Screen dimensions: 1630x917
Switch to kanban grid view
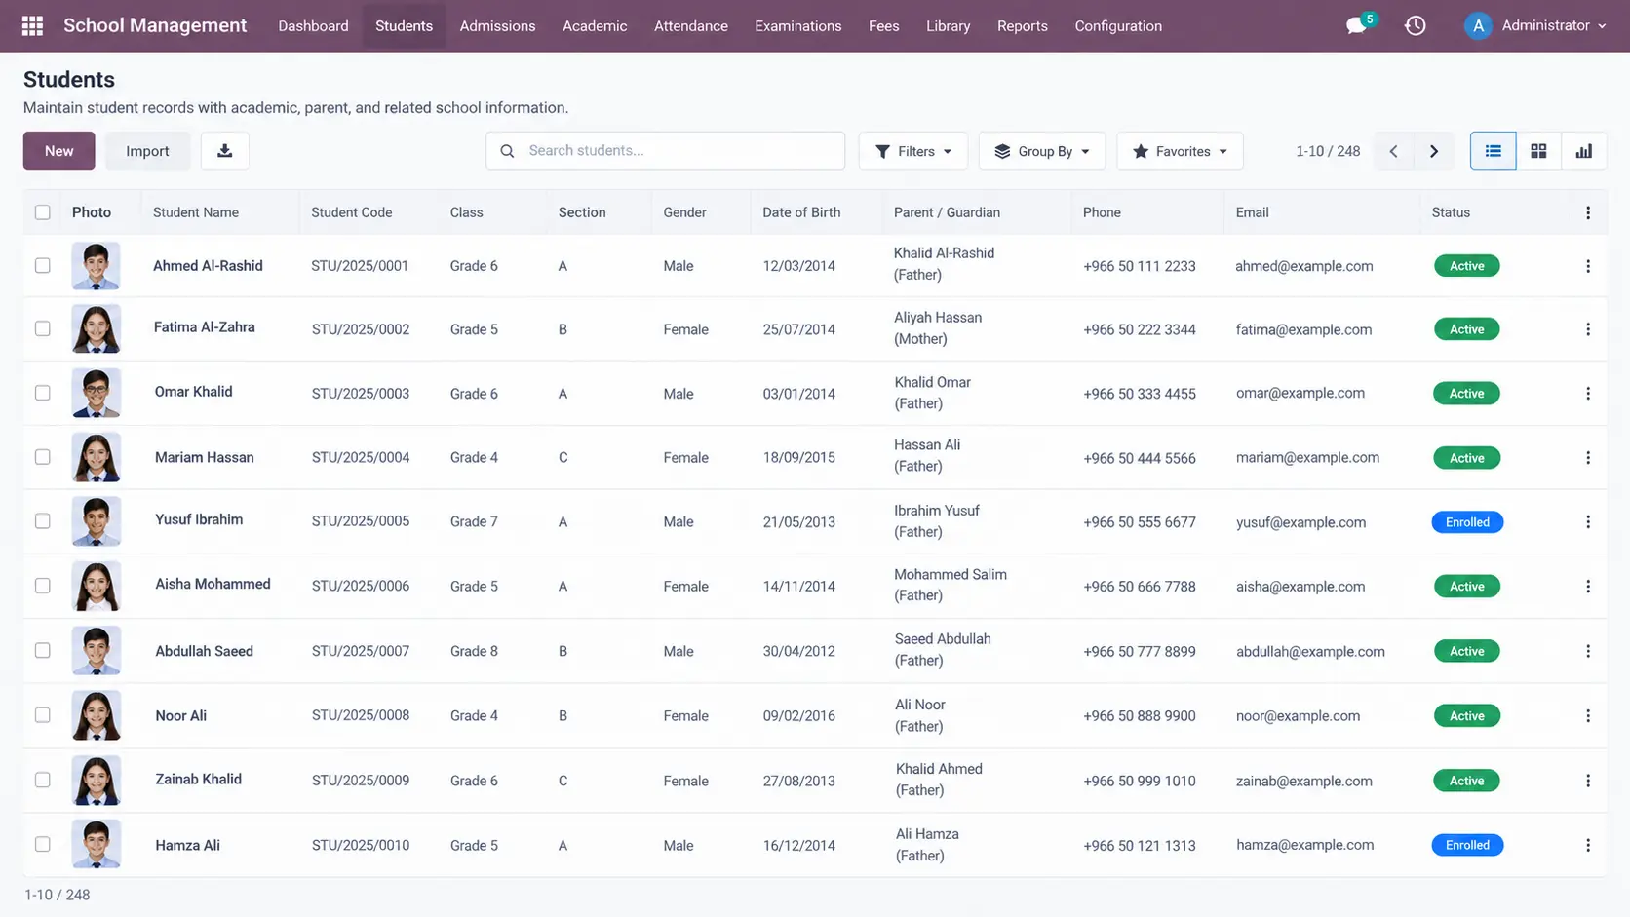[x=1538, y=151]
